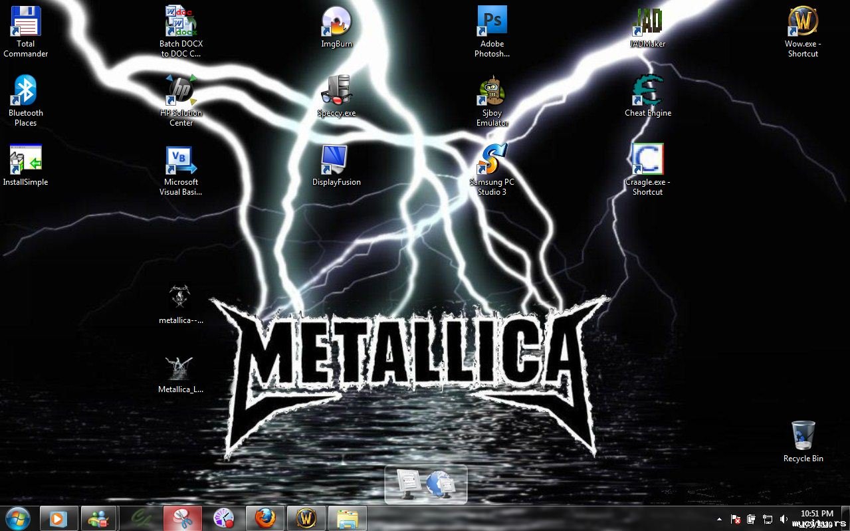Open the Recycle Bin
This screenshot has width=850, height=531.
pyautogui.click(x=803, y=441)
